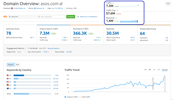
Task: Select the 2Y traffic trend range
Action: (x=158, y=70)
